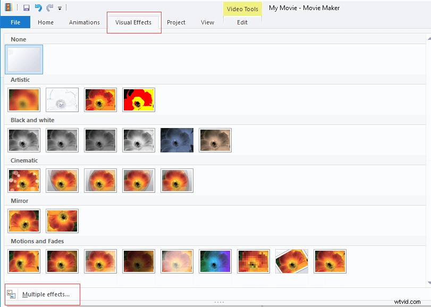Click the Save icon on the Quick Access Toolbar

(x=26, y=7)
